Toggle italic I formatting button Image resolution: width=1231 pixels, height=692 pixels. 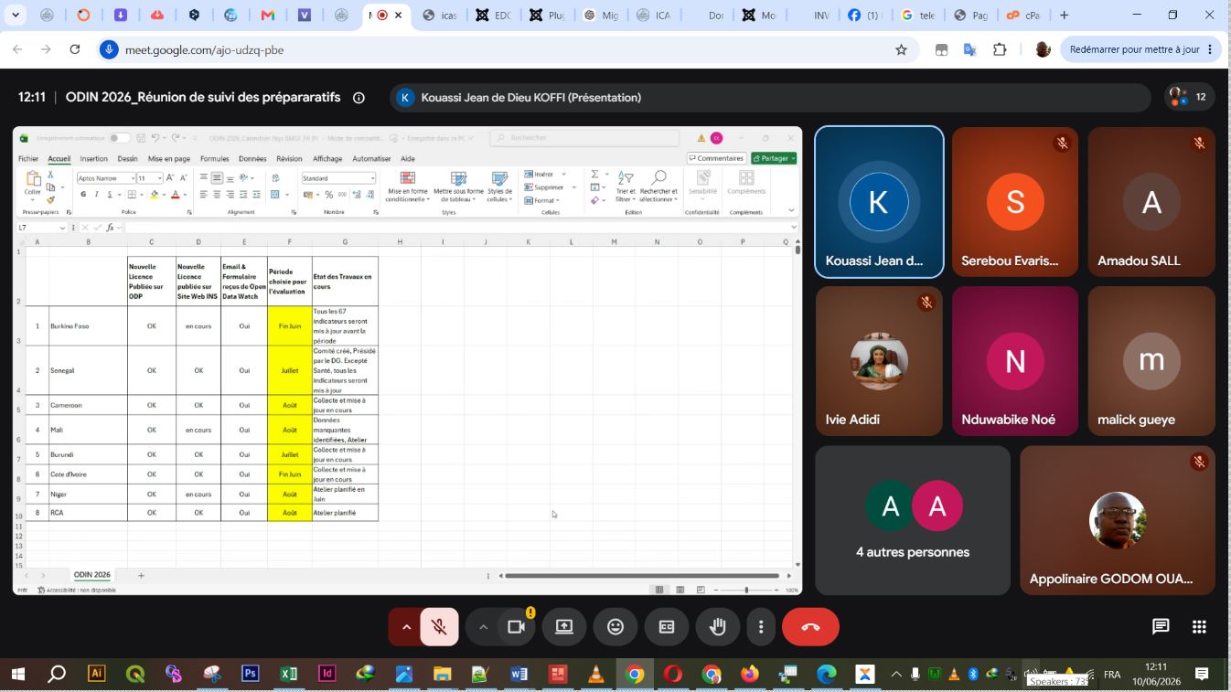click(x=96, y=195)
